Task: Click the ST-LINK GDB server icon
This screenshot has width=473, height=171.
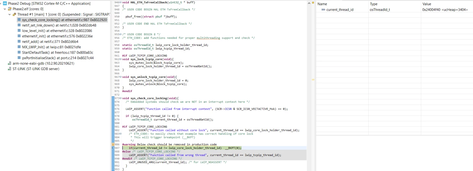Action: point(10,69)
